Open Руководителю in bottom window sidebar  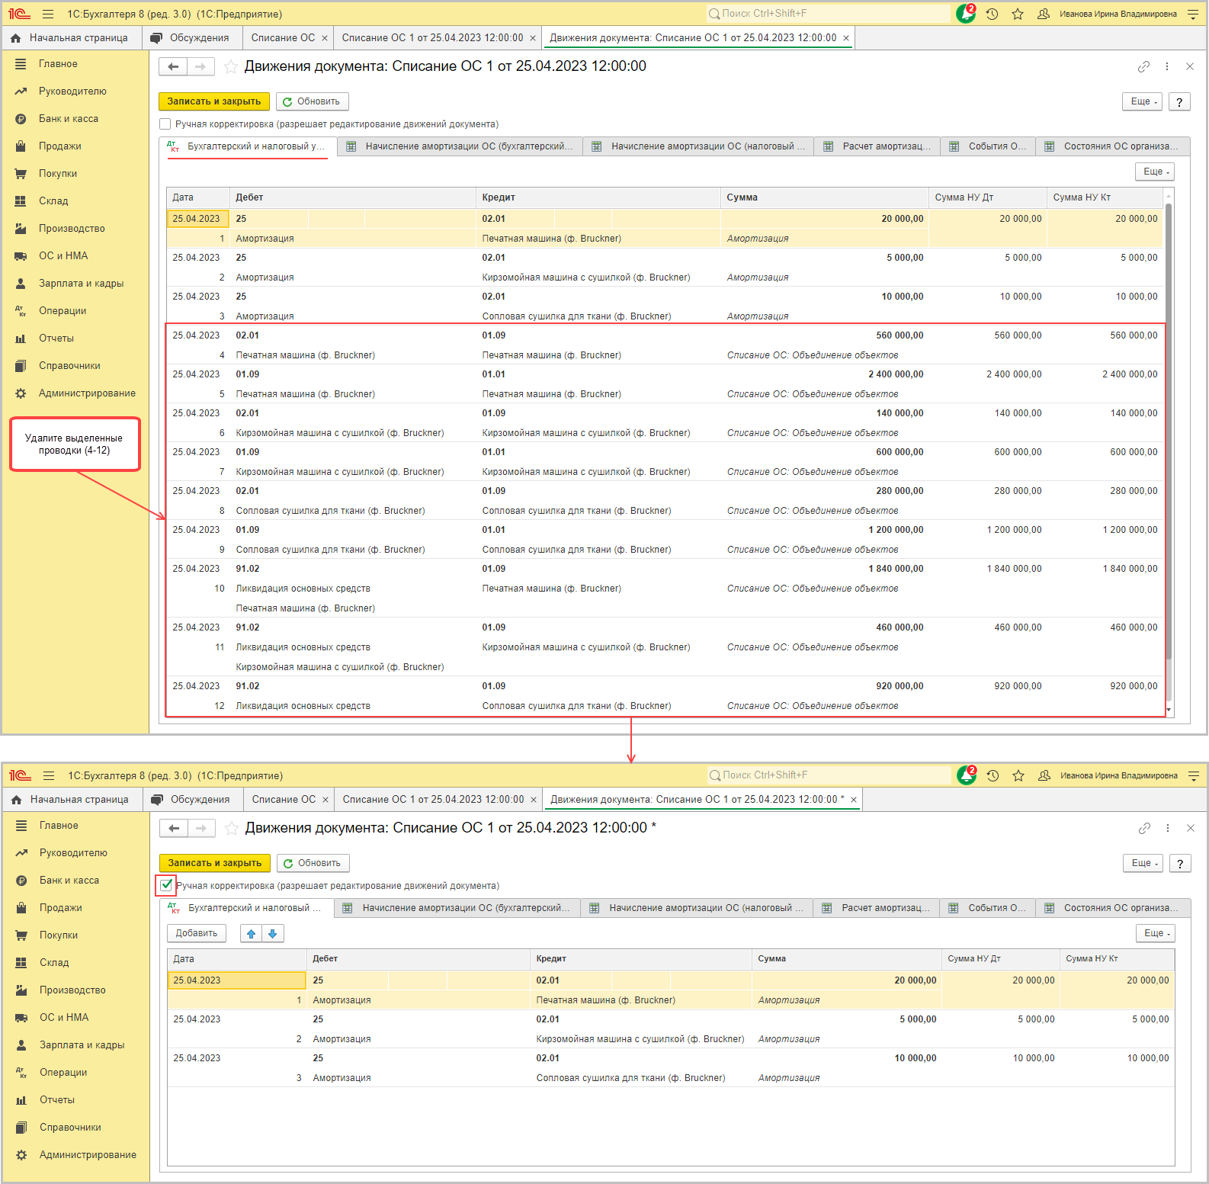click(73, 853)
